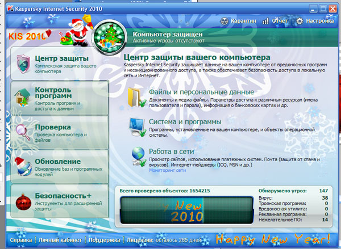Click the Settings gear icon
Viewport: 341px width, 249px height.
tap(300, 21)
